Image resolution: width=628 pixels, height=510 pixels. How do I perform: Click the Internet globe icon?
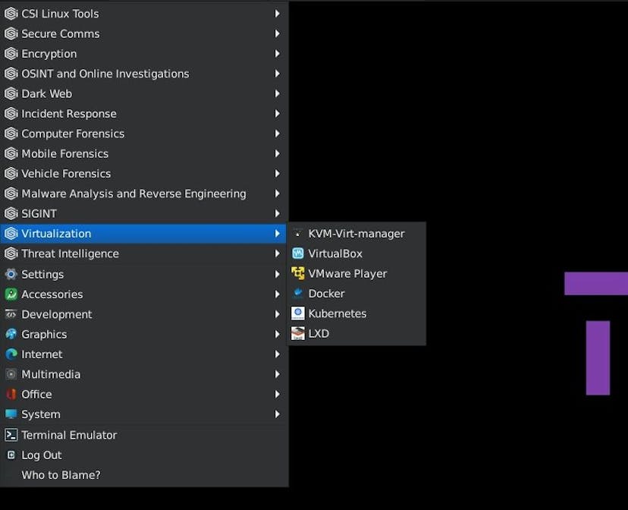coord(11,354)
